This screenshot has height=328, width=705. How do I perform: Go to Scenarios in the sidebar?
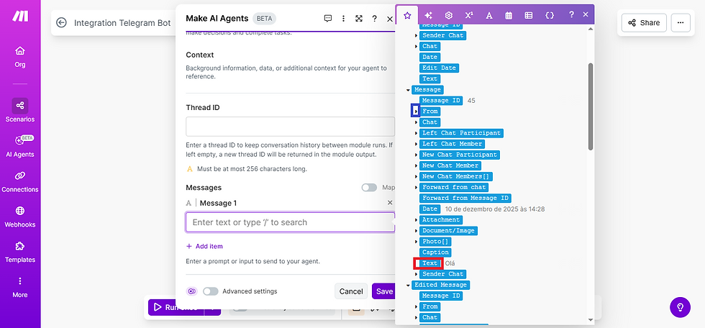click(20, 111)
